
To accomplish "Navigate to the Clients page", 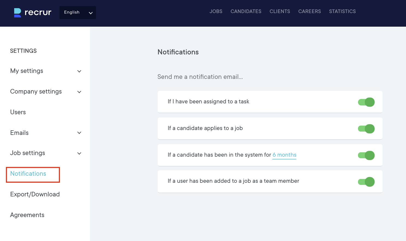I will [280, 11].
